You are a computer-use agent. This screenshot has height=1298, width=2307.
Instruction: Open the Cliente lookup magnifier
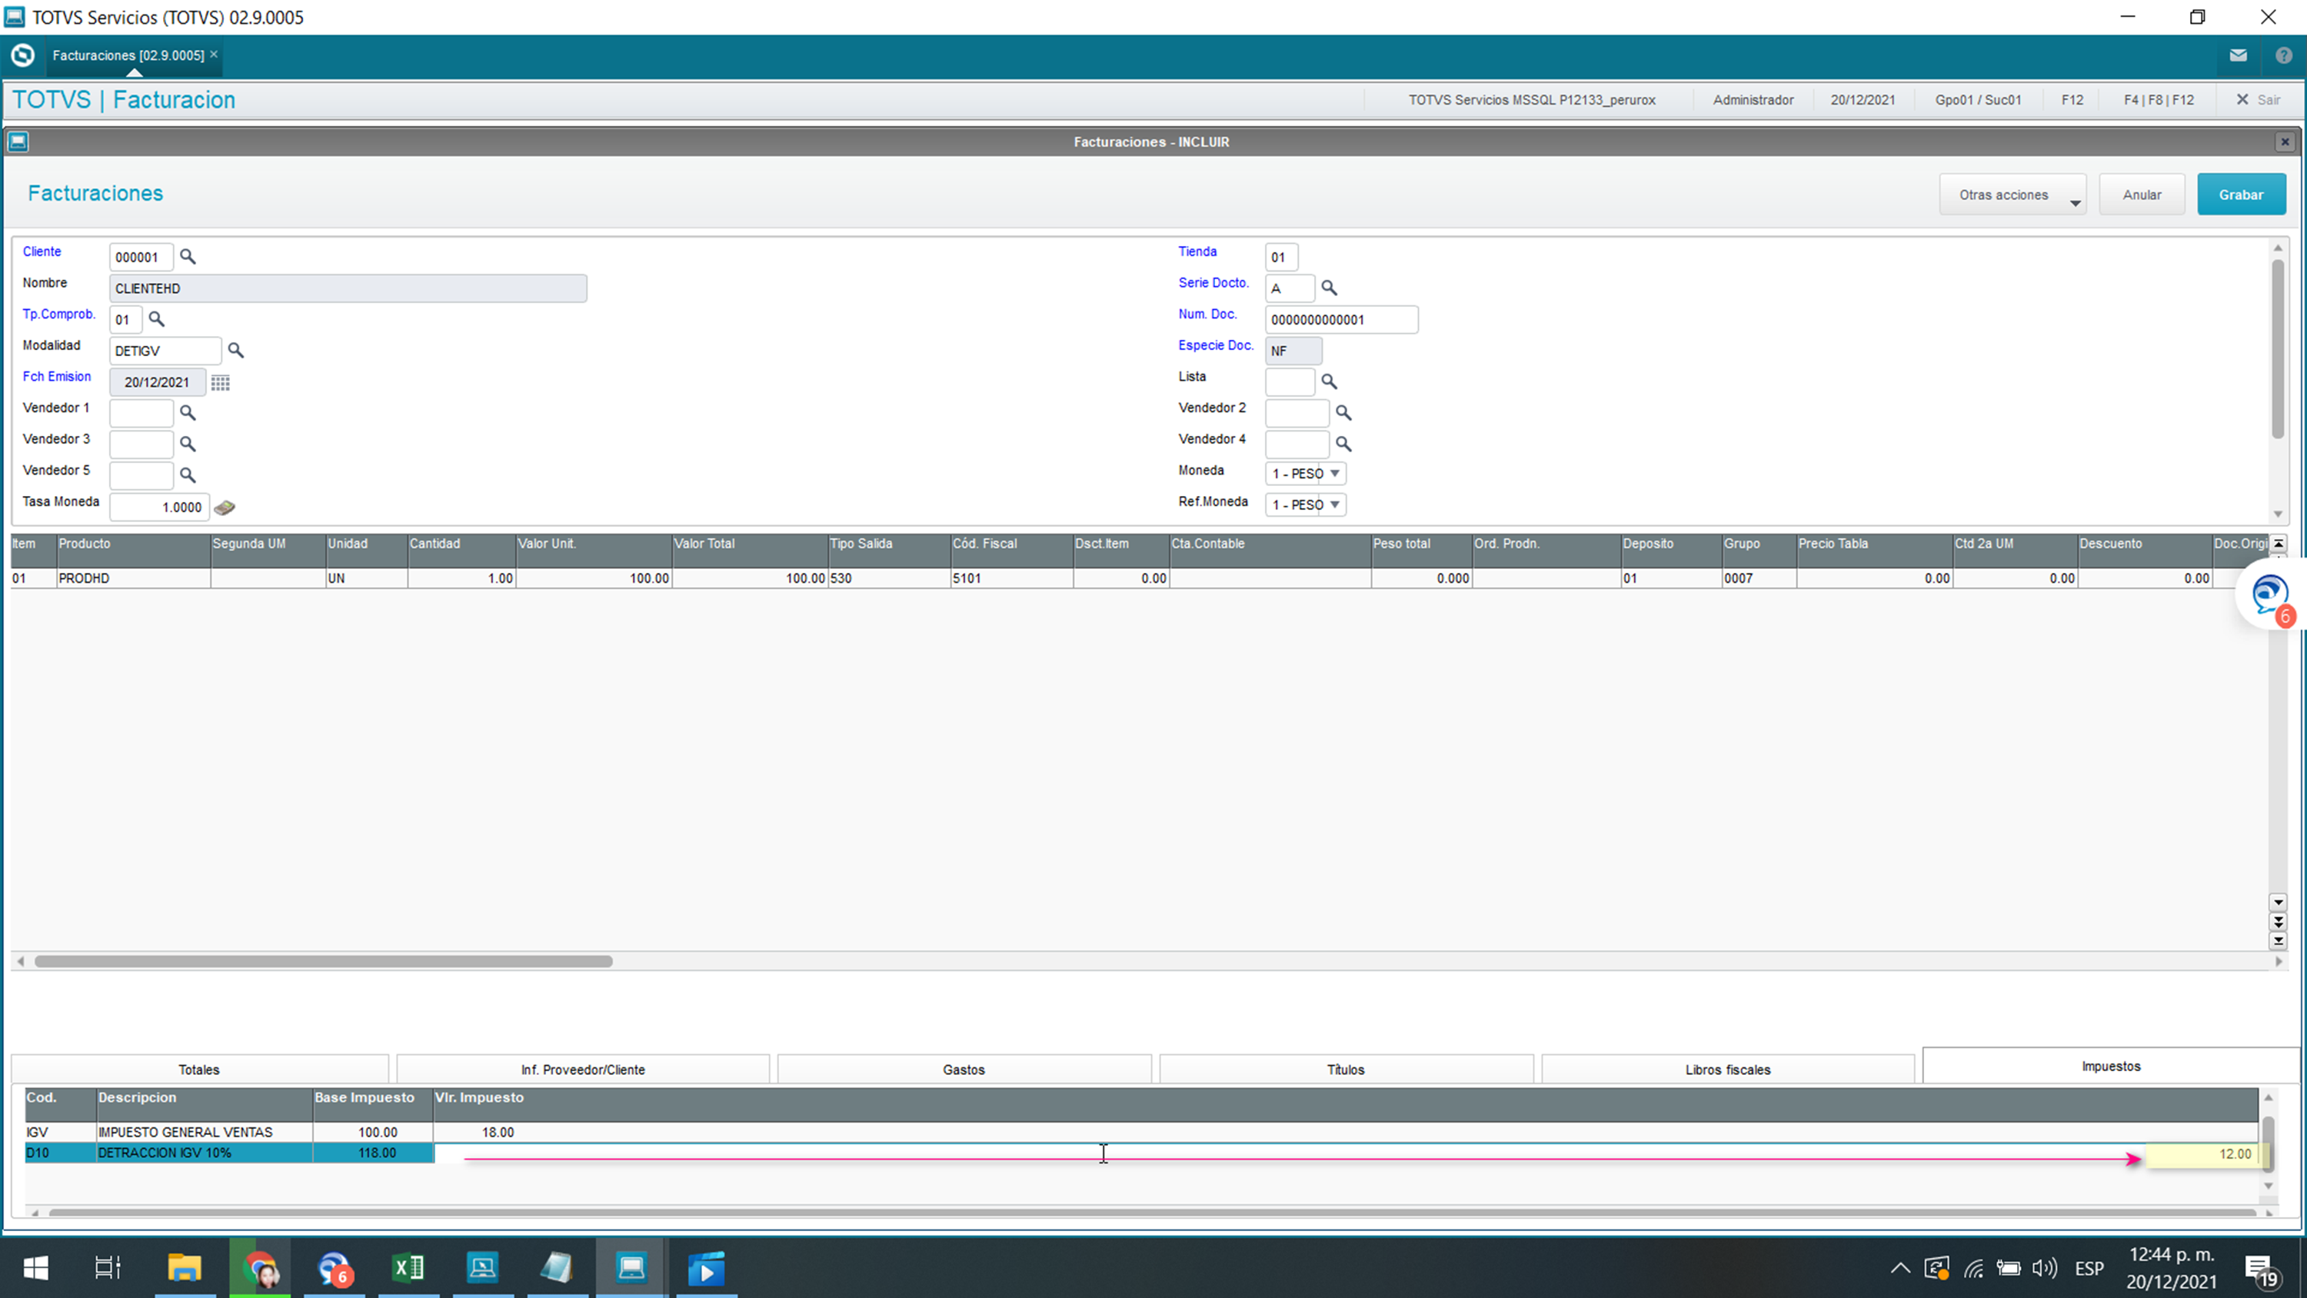pyautogui.click(x=187, y=257)
